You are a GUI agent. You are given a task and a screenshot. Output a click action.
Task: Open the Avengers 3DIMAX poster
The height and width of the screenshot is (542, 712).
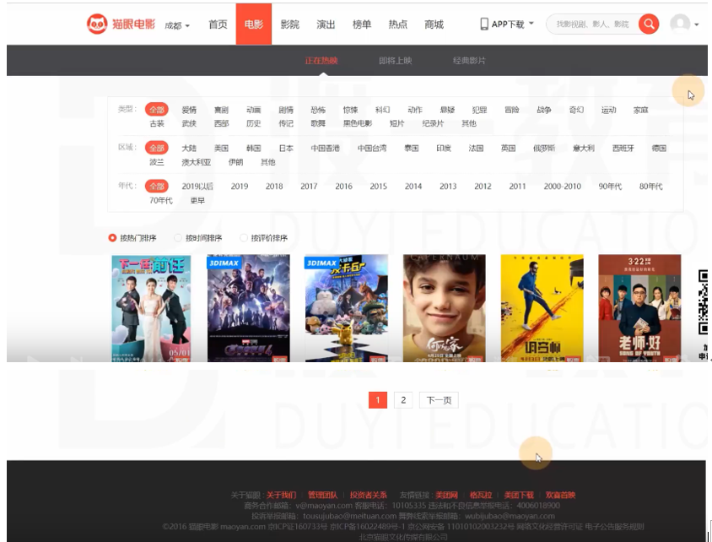pos(248,308)
